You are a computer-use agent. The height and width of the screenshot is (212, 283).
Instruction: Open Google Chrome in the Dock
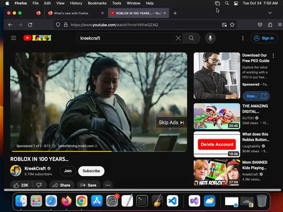(x=82, y=201)
